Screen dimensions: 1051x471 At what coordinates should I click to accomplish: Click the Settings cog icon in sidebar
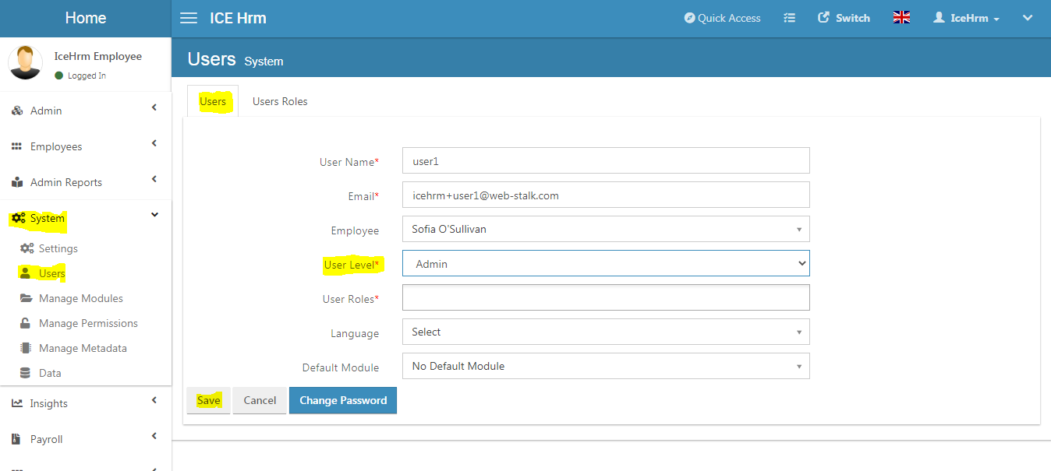click(x=27, y=248)
